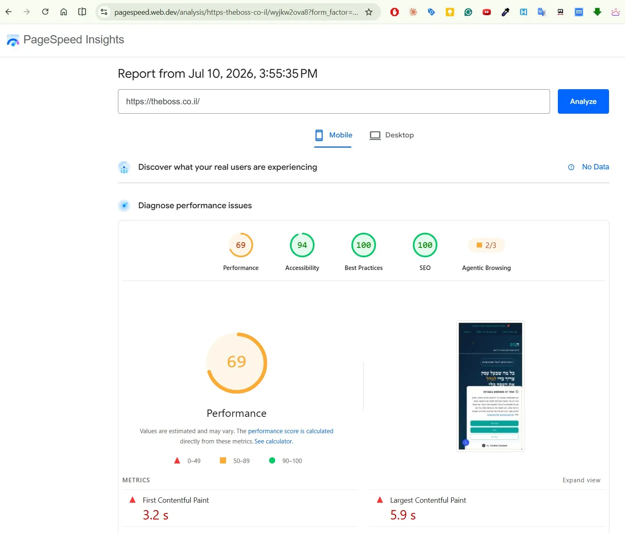The width and height of the screenshot is (625, 533).
Task: Click the PageSpeed Insights title text
Action: tap(74, 40)
